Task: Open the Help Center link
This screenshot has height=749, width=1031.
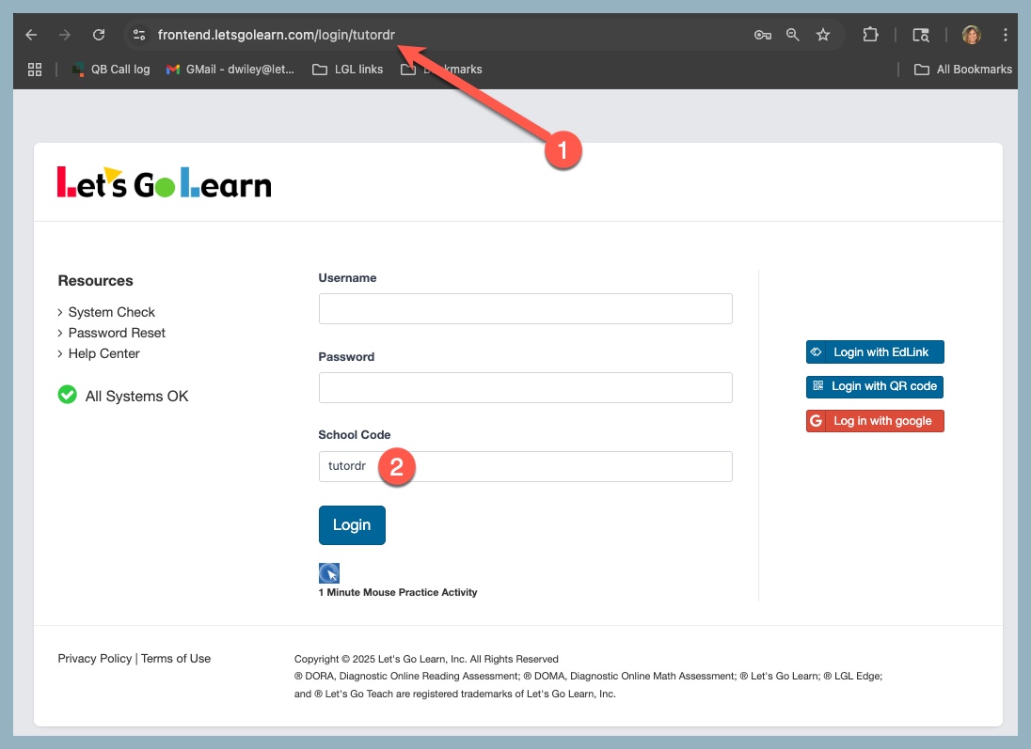Action: click(x=103, y=353)
